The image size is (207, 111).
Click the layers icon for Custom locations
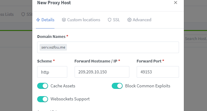coord(64,20)
